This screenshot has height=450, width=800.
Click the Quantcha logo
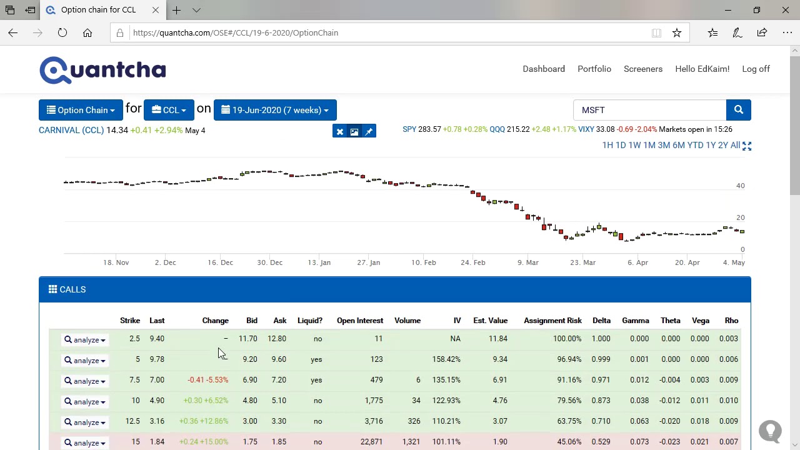(102, 70)
